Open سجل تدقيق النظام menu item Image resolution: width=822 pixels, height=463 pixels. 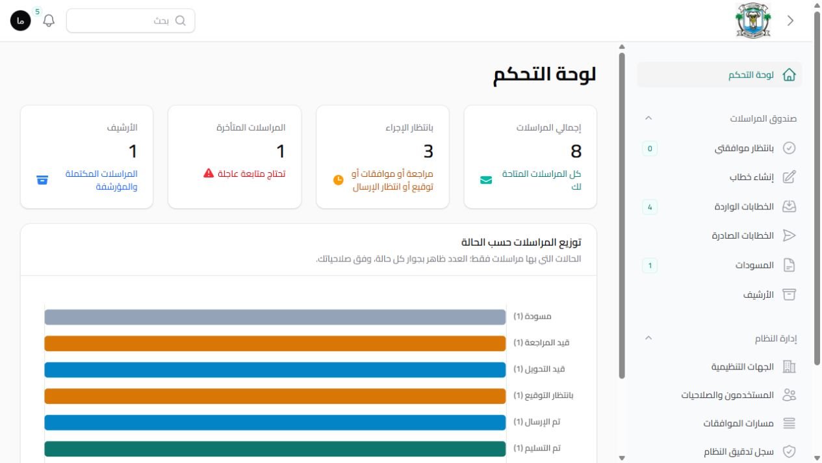pyautogui.click(x=719, y=451)
